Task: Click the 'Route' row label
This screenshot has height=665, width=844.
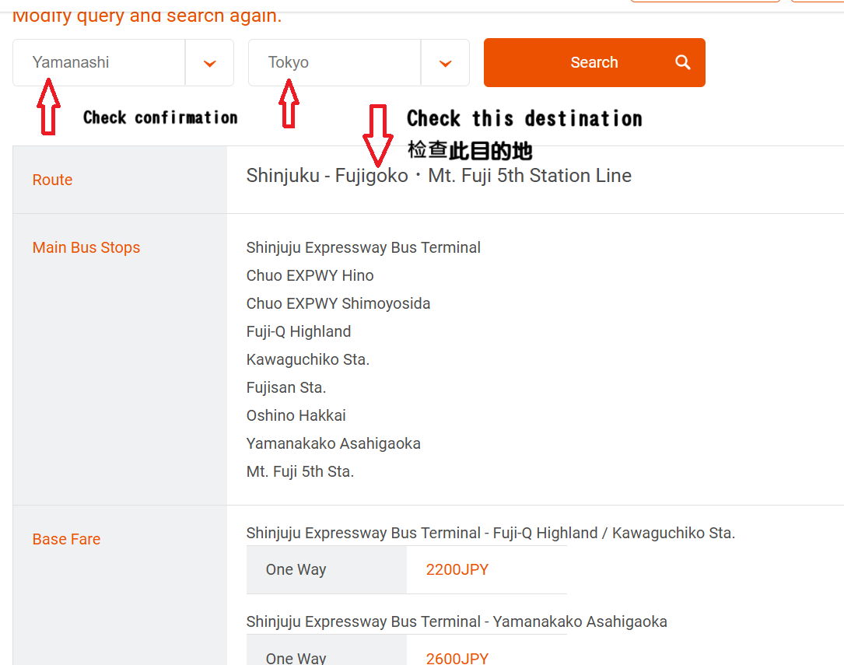Action: tap(52, 180)
